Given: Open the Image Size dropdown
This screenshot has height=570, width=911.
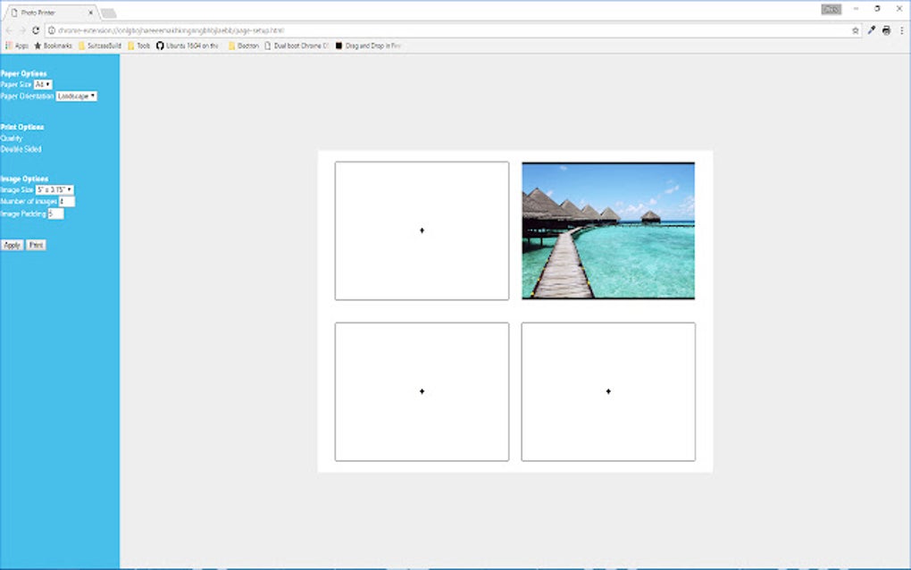Looking at the screenshot, I should point(56,189).
